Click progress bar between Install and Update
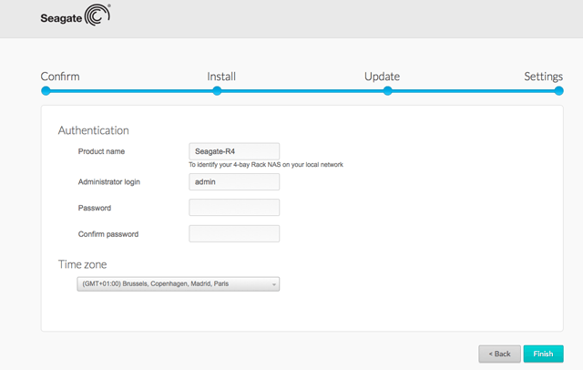583x370 pixels. pos(302,91)
